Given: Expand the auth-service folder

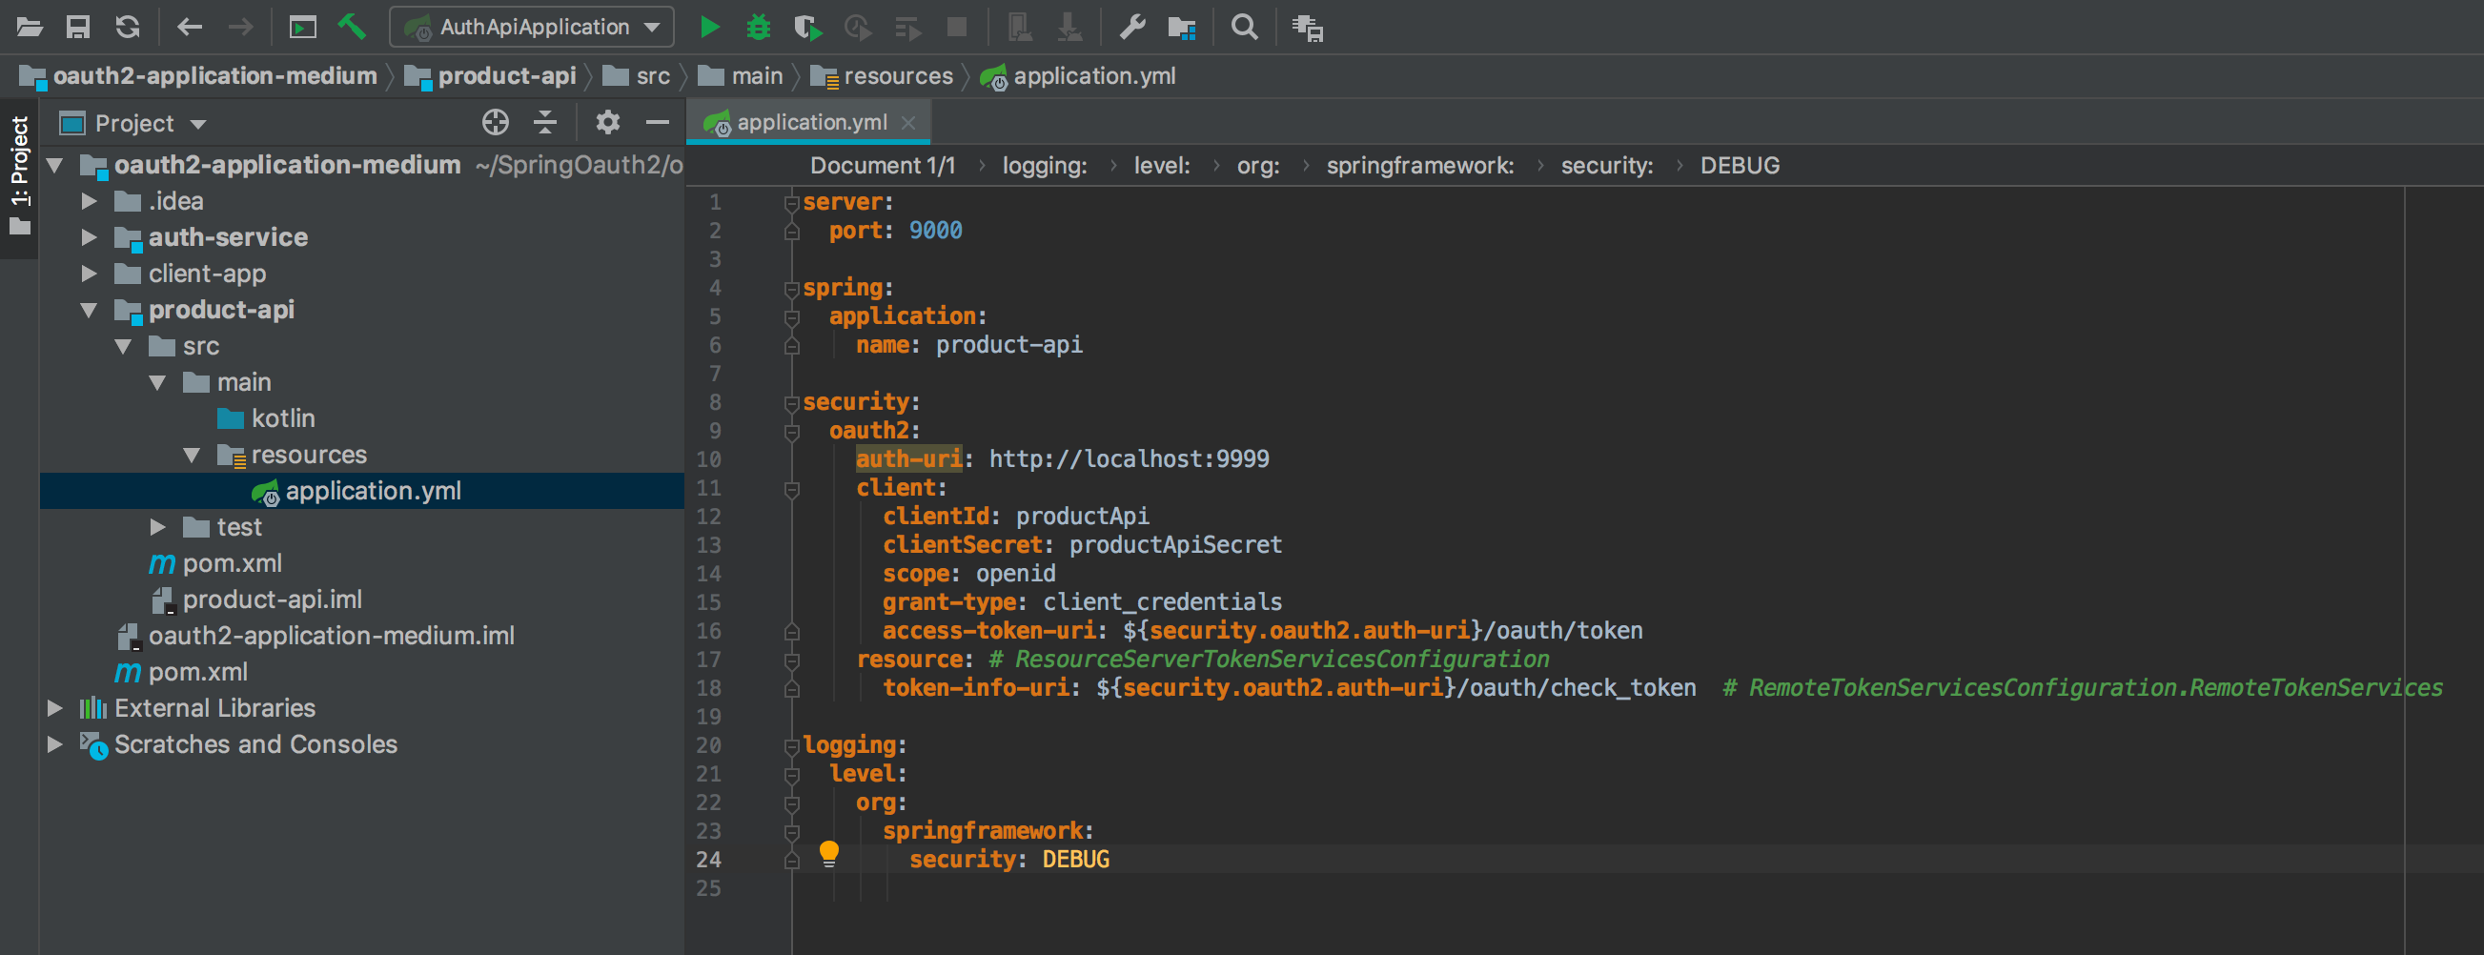Looking at the screenshot, I should tap(89, 237).
